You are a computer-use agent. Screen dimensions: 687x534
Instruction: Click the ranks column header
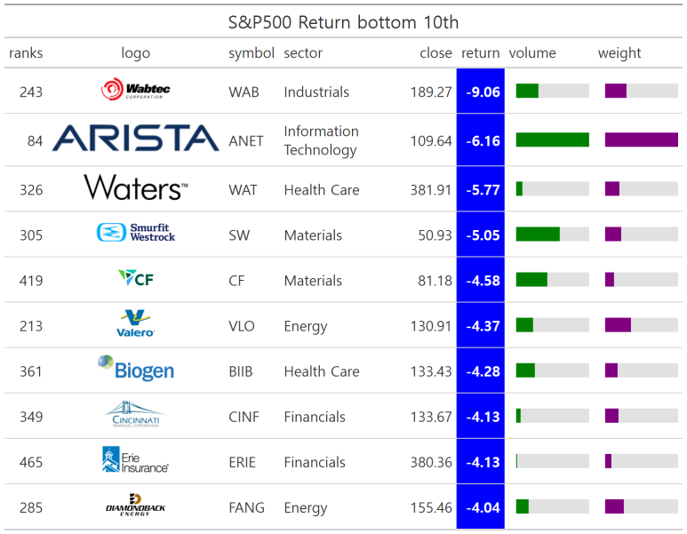(26, 53)
